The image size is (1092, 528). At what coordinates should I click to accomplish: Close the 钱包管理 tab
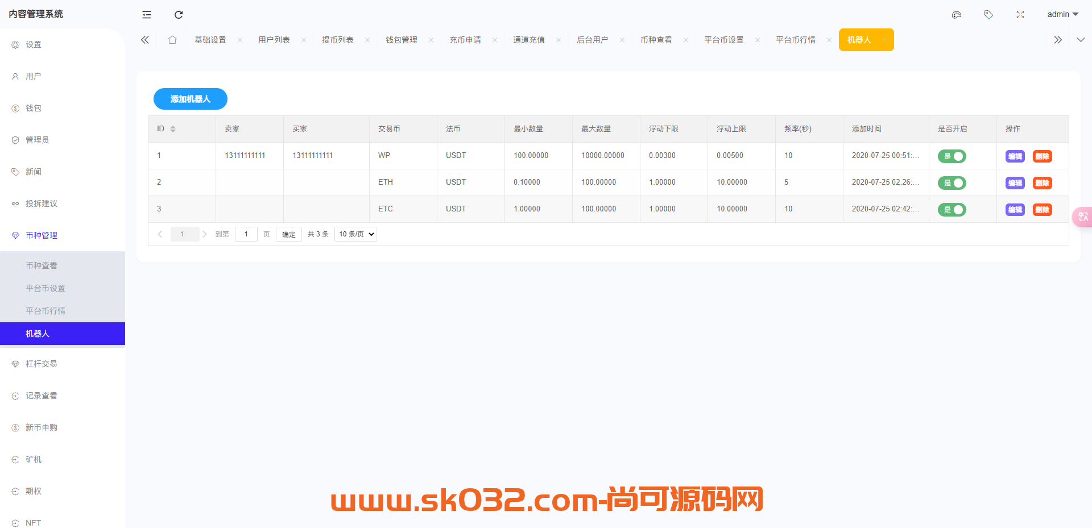[x=431, y=40]
